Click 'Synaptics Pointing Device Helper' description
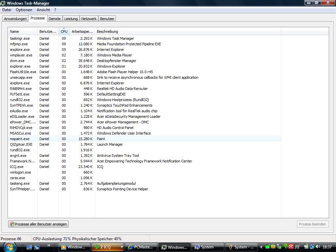Image resolution: width=336 pixels, height=252 pixels. click(x=122, y=189)
